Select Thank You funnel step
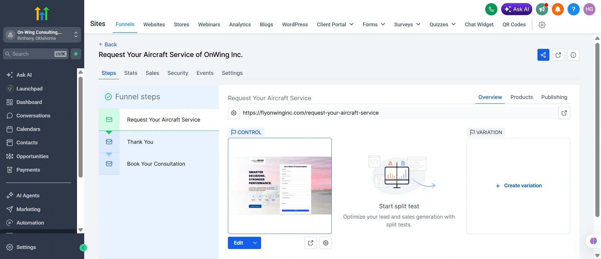This screenshot has height=259, width=601. [x=159, y=142]
